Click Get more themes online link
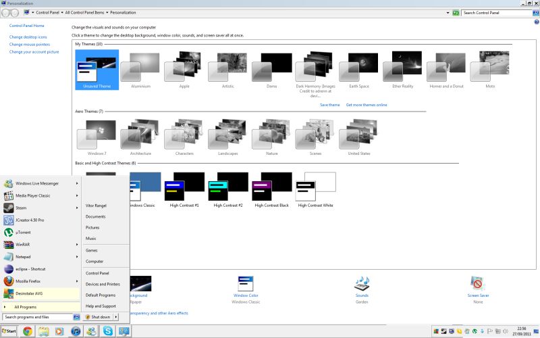The height and width of the screenshot is (338, 540). coord(367,105)
